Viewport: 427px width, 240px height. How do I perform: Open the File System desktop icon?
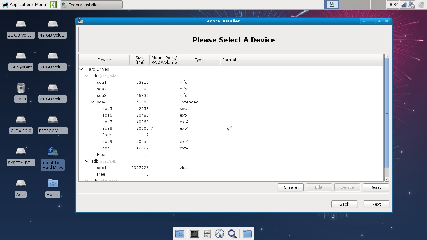(x=21, y=61)
